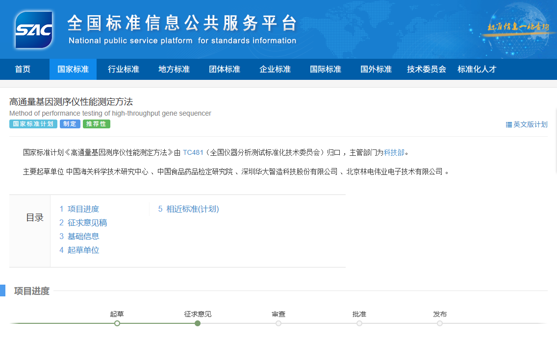This screenshot has width=557, height=339.
Task: Click the green 推荐性 tag
Action: pyautogui.click(x=97, y=124)
